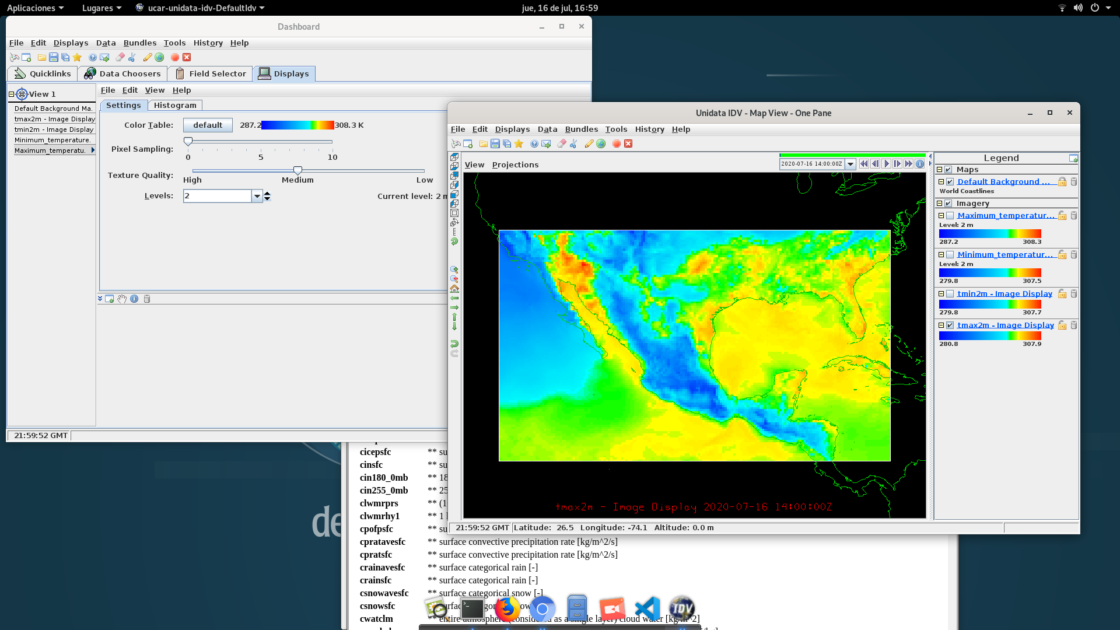The width and height of the screenshot is (1120, 630).
Task: Click the Texture Quality slider handle
Action: point(297,170)
